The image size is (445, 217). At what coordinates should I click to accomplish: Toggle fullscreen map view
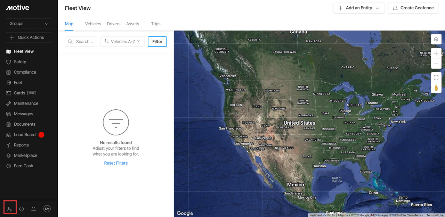tap(436, 77)
